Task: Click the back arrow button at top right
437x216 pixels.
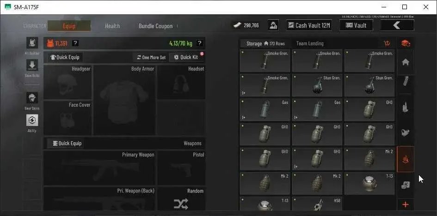Action: (x=397, y=25)
